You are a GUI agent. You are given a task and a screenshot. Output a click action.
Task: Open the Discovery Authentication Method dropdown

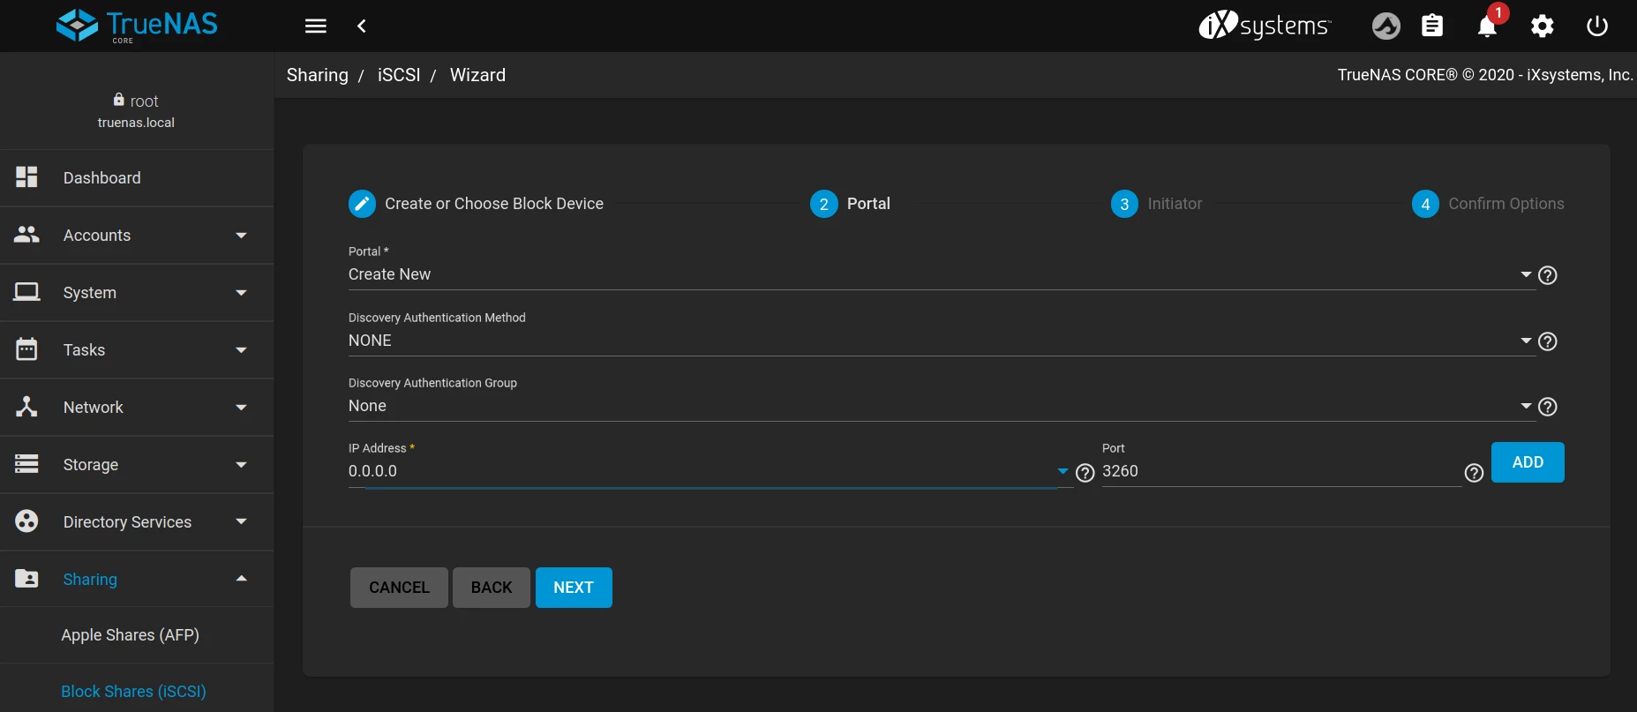pyautogui.click(x=935, y=341)
